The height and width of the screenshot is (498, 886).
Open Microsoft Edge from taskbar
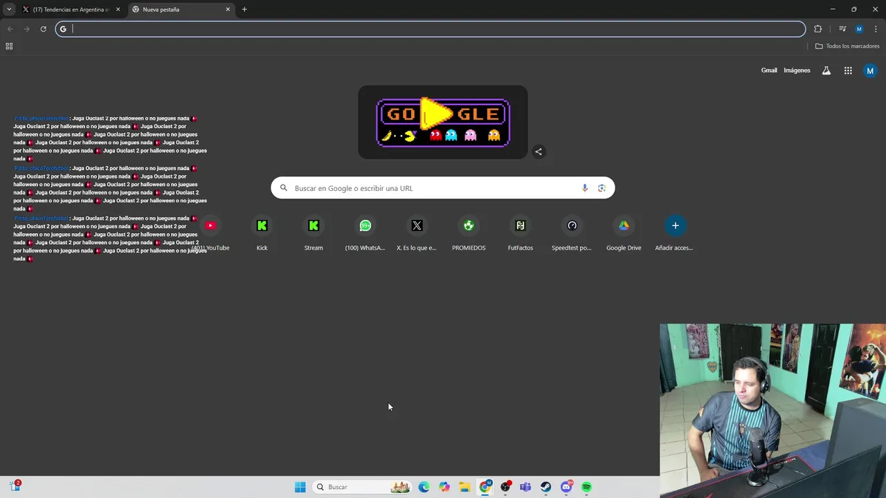(x=424, y=487)
